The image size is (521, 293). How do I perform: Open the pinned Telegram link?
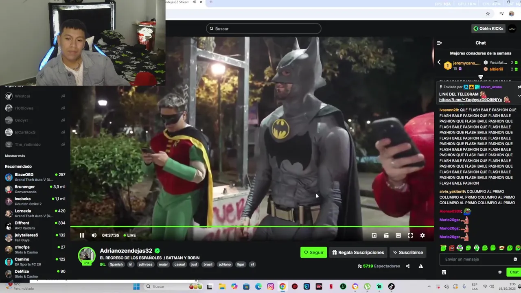tap(471, 100)
